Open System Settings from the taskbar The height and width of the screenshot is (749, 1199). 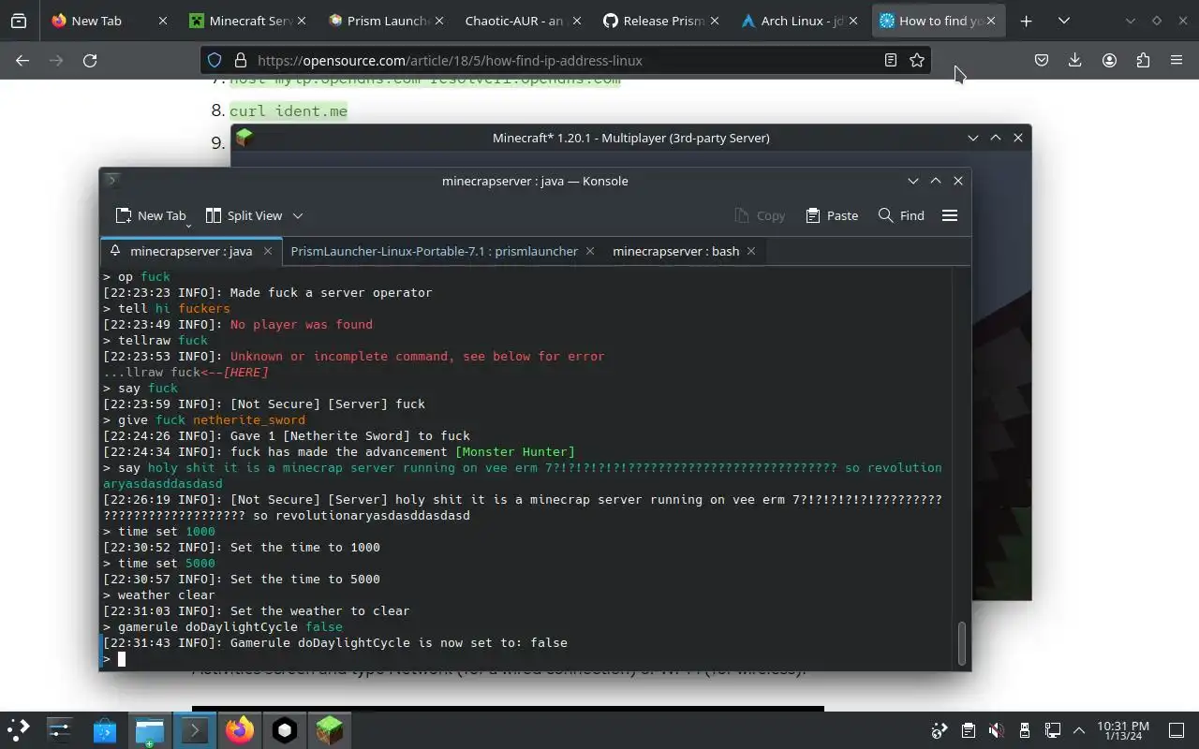pyautogui.click(x=60, y=729)
